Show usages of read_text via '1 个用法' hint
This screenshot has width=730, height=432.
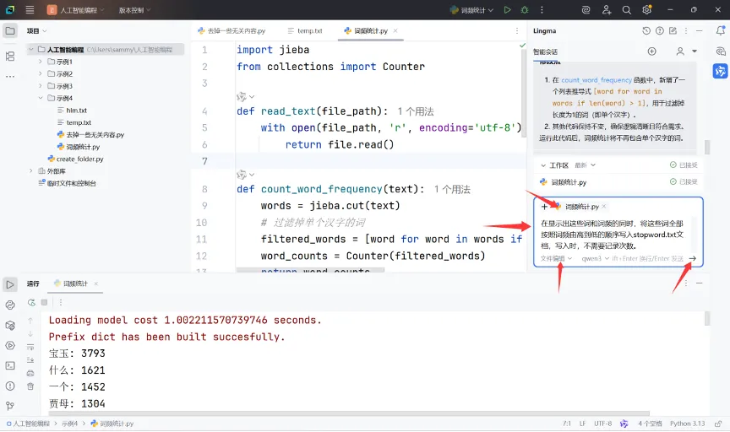(416, 111)
